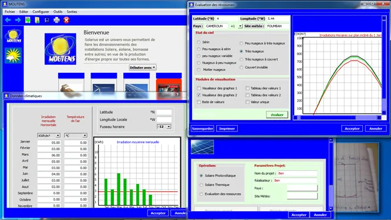Go back with the left arrow icon

8,20
